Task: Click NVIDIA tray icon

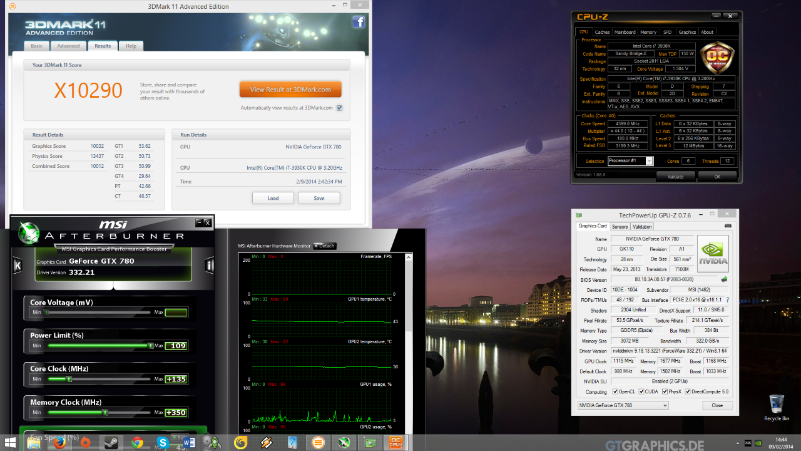Action: pos(759,443)
